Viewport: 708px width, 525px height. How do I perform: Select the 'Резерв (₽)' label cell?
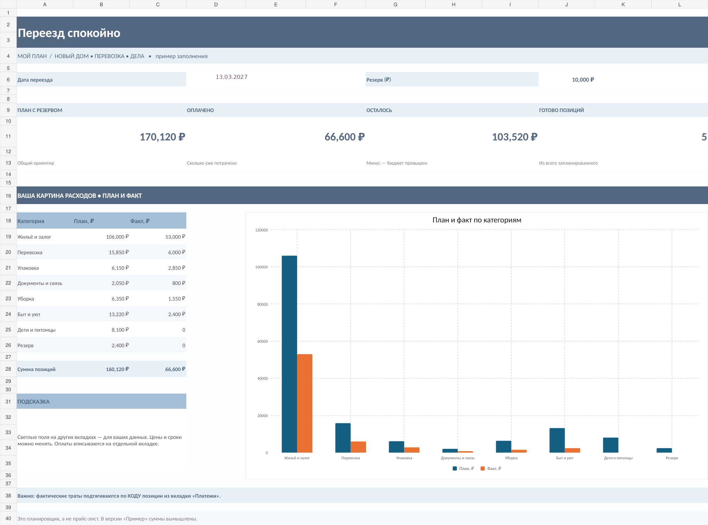[x=452, y=80]
